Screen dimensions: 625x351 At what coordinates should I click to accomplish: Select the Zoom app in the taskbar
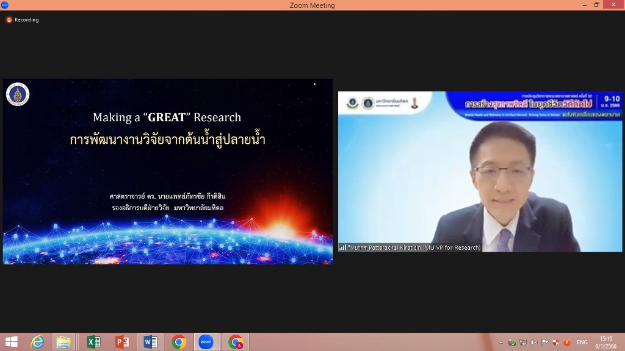point(206,342)
